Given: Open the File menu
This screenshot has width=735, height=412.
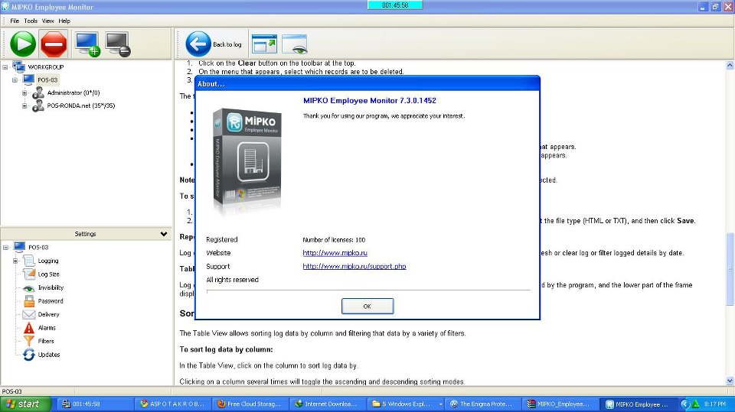Looking at the screenshot, I should coord(15,21).
